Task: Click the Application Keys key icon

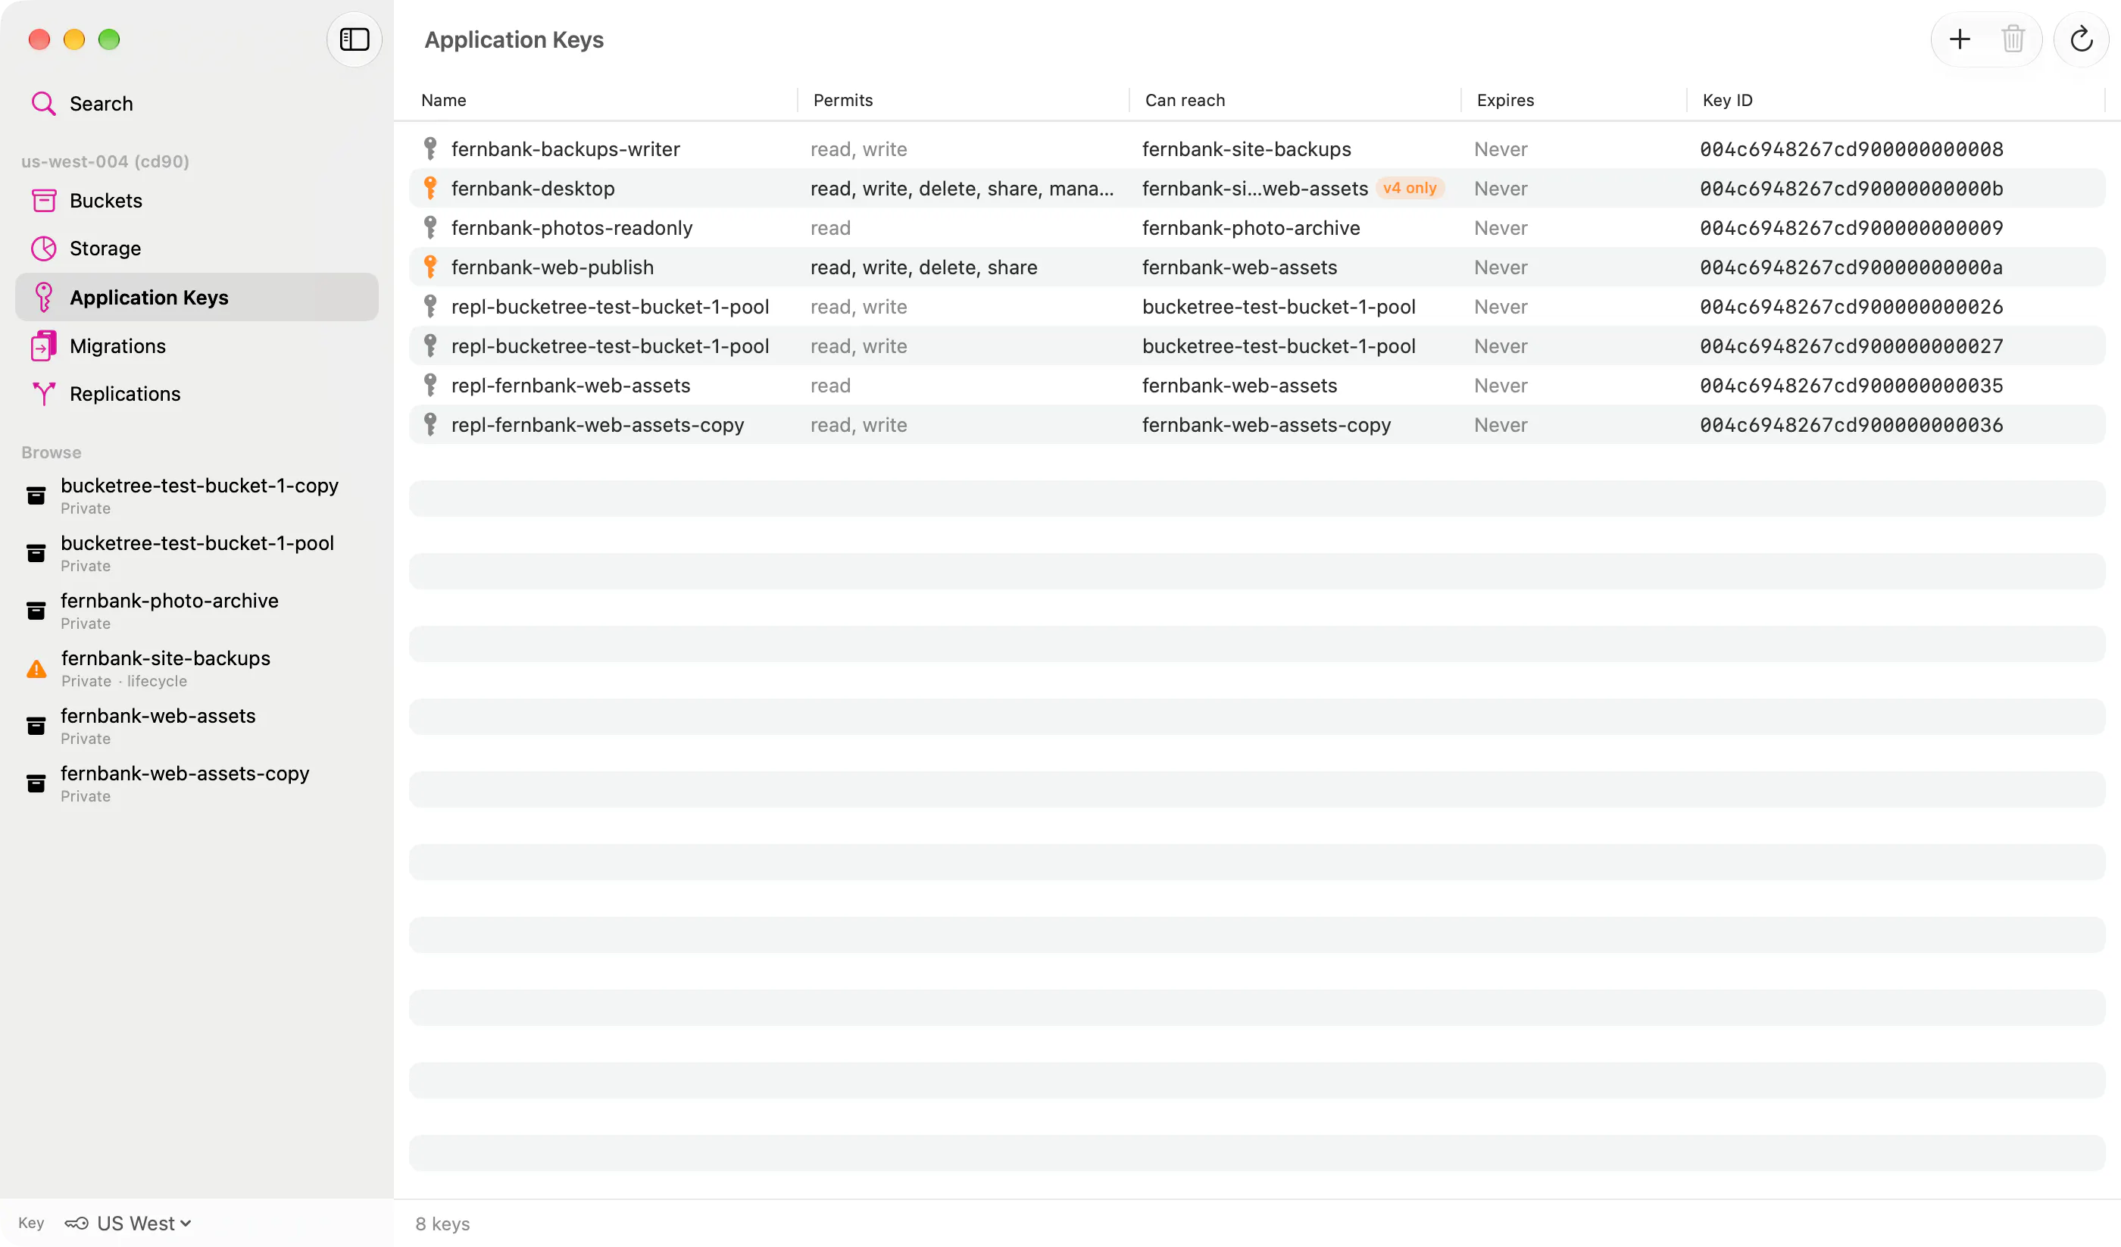Action: [44, 297]
